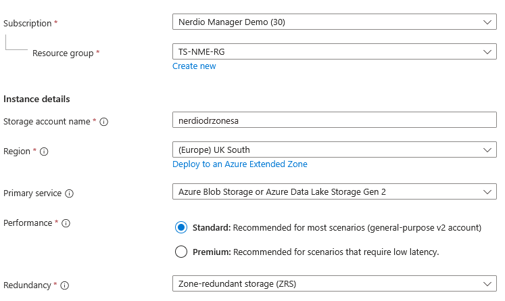Click Create new resource group link
505x301 pixels.
click(194, 66)
